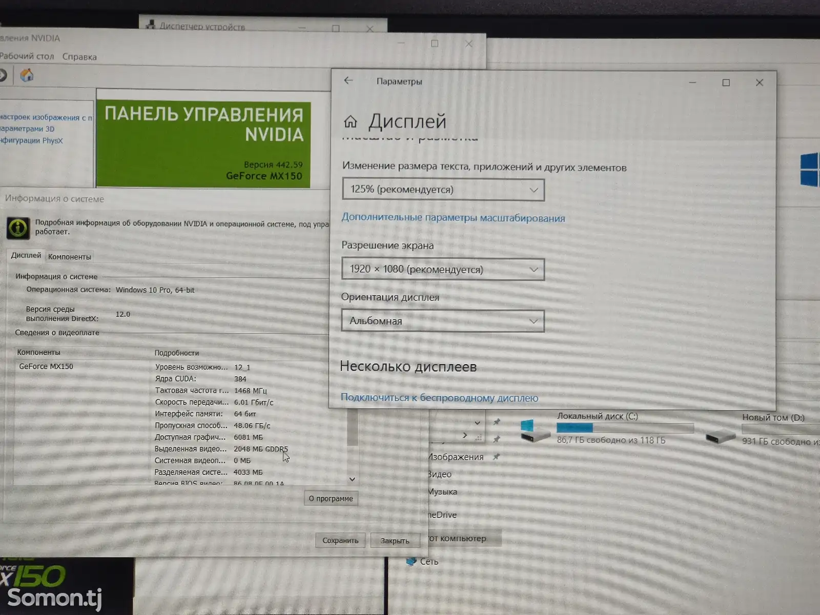Viewport: 820px width, 615px height.
Task: Switch to the Дисплей tab
Action: coord(26,255)
